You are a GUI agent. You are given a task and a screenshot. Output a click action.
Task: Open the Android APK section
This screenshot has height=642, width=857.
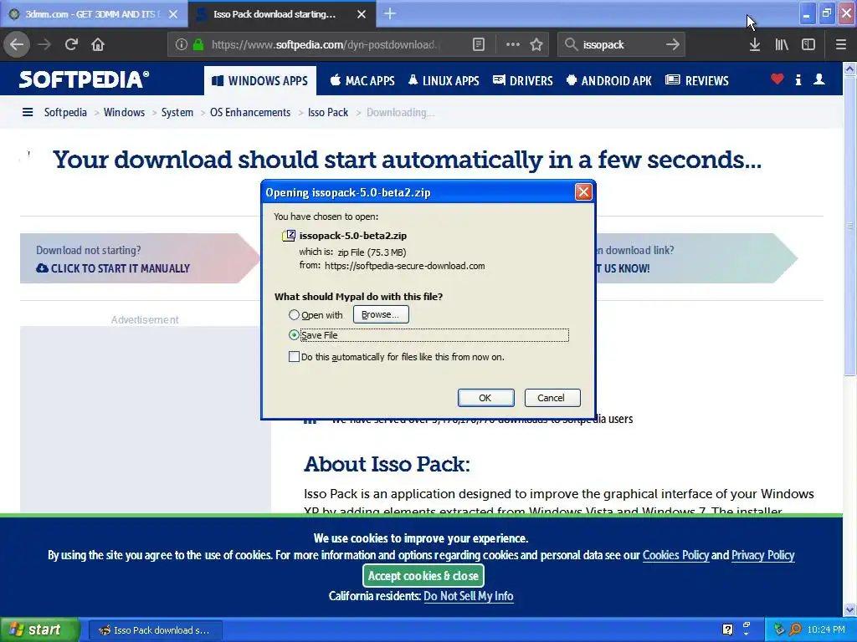coord(609,81)
